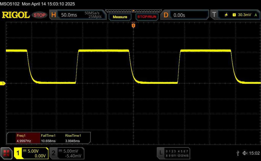This screenshot has height=161, width=261.
Task: Select the Freq1 measurement item
Action: coord(23,138)
